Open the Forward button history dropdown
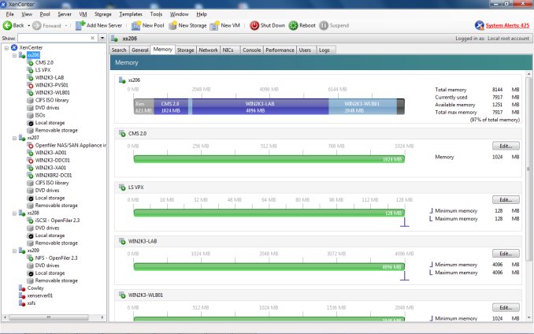Image resolution: width=534 pixels, height=334 pixels. [x=65, y=25]
